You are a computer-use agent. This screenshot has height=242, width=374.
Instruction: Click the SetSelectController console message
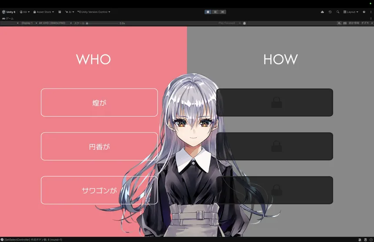pos(33,240)
